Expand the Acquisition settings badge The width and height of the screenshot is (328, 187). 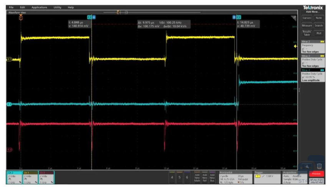295,177
